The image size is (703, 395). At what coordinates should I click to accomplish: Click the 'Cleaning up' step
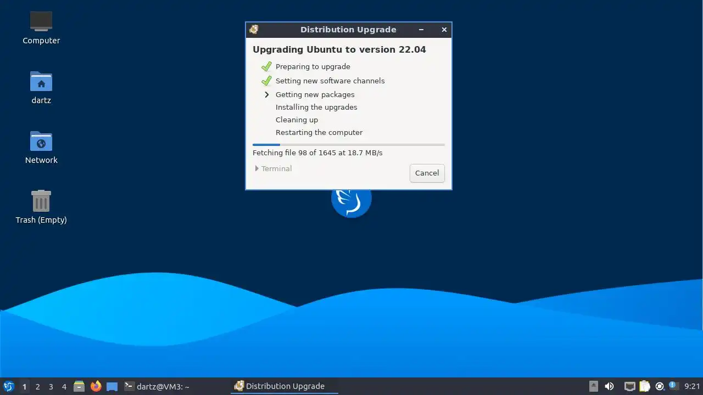(x=297, y=120)
